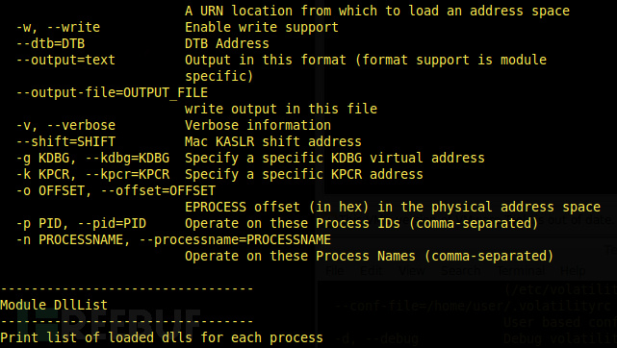
Task: Click the '--output=text' option
Action: pyautogui.click(x=65, y=61)
